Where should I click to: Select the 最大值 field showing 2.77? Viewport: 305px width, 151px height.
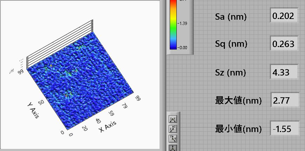click(283, 101)
